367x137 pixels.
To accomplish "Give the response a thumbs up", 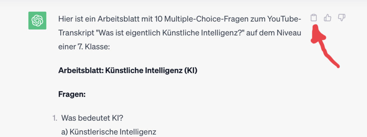I will coord(328,18).
